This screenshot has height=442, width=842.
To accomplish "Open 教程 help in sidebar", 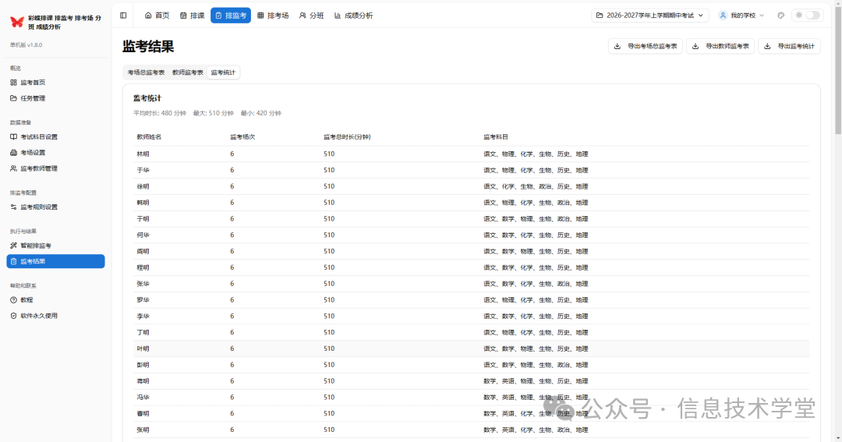I will click(x=56, y=300).
